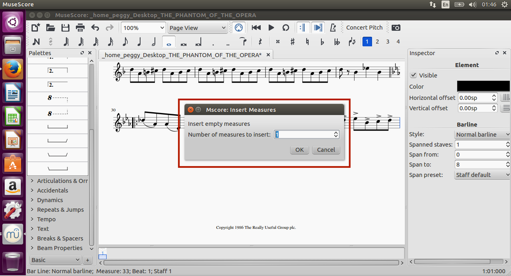
Task: Cancel the Insert Measures dialog
Action: pos(326,150)
